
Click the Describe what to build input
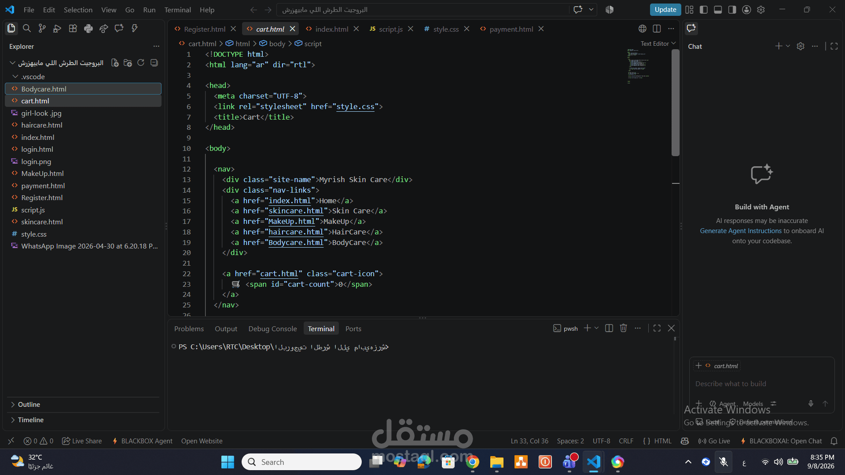point(761,384)
